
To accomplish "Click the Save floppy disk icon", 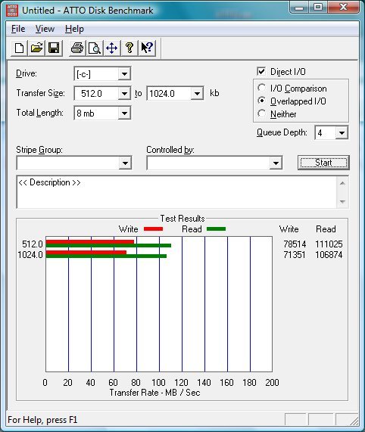I will (54, 48).
